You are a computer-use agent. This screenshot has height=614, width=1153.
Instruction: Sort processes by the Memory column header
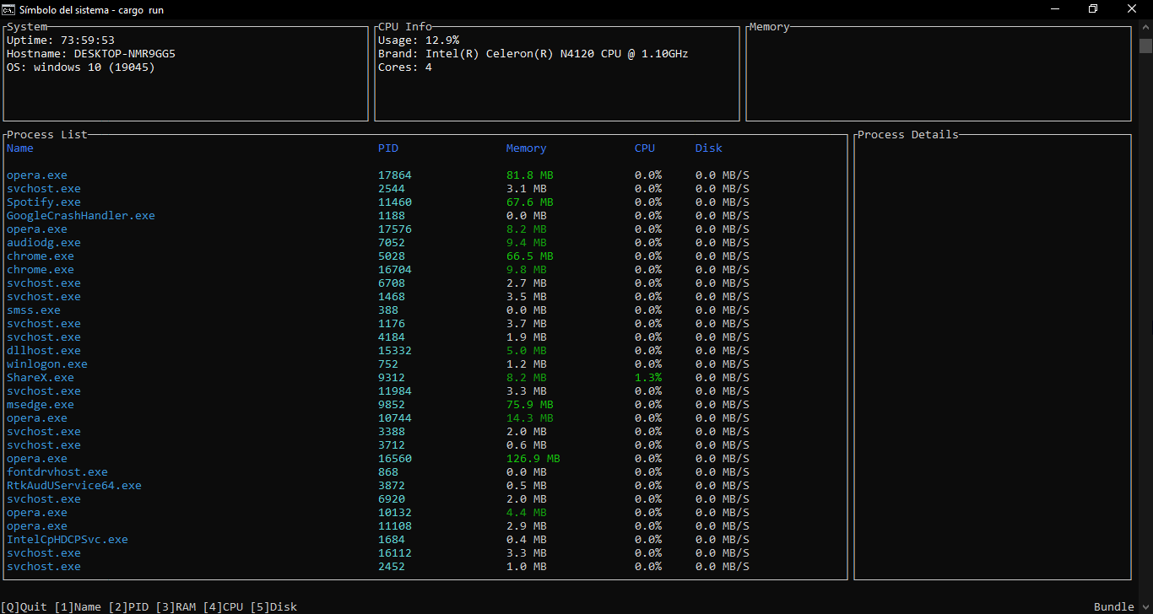pyautogui.click(x=526, y=148)
